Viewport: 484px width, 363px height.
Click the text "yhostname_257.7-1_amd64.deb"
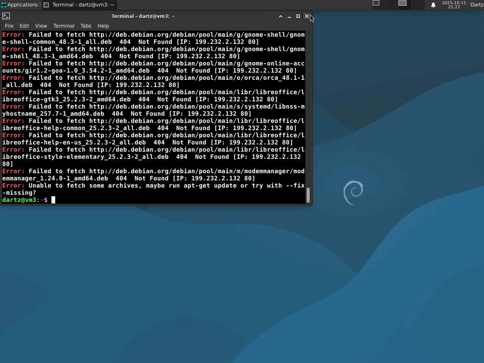53,114
